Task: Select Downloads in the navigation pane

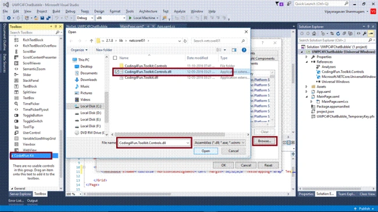Action: click(88, 80)
